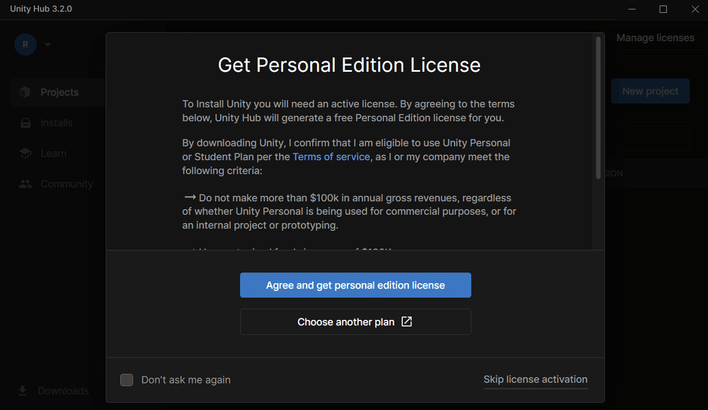The height and width of the screenshot is (410, 708).
Task: Minimize the Unity Hub window
Action: tap(632, 9)
